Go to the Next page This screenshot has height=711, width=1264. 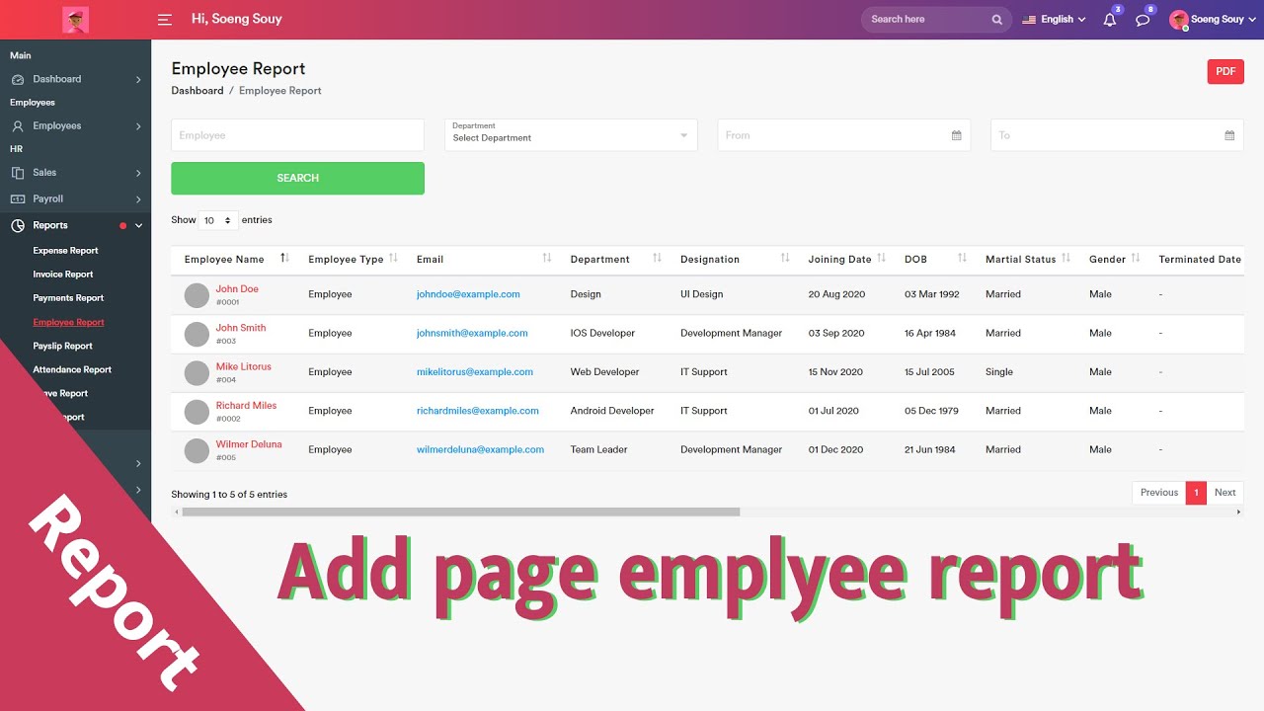(x=1224, y=493)
